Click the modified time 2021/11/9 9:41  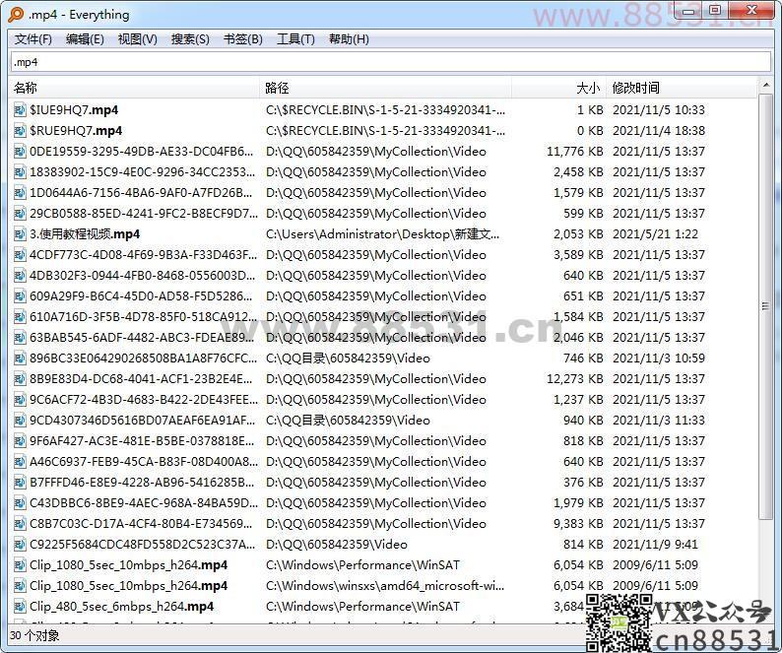coord(655,545)
